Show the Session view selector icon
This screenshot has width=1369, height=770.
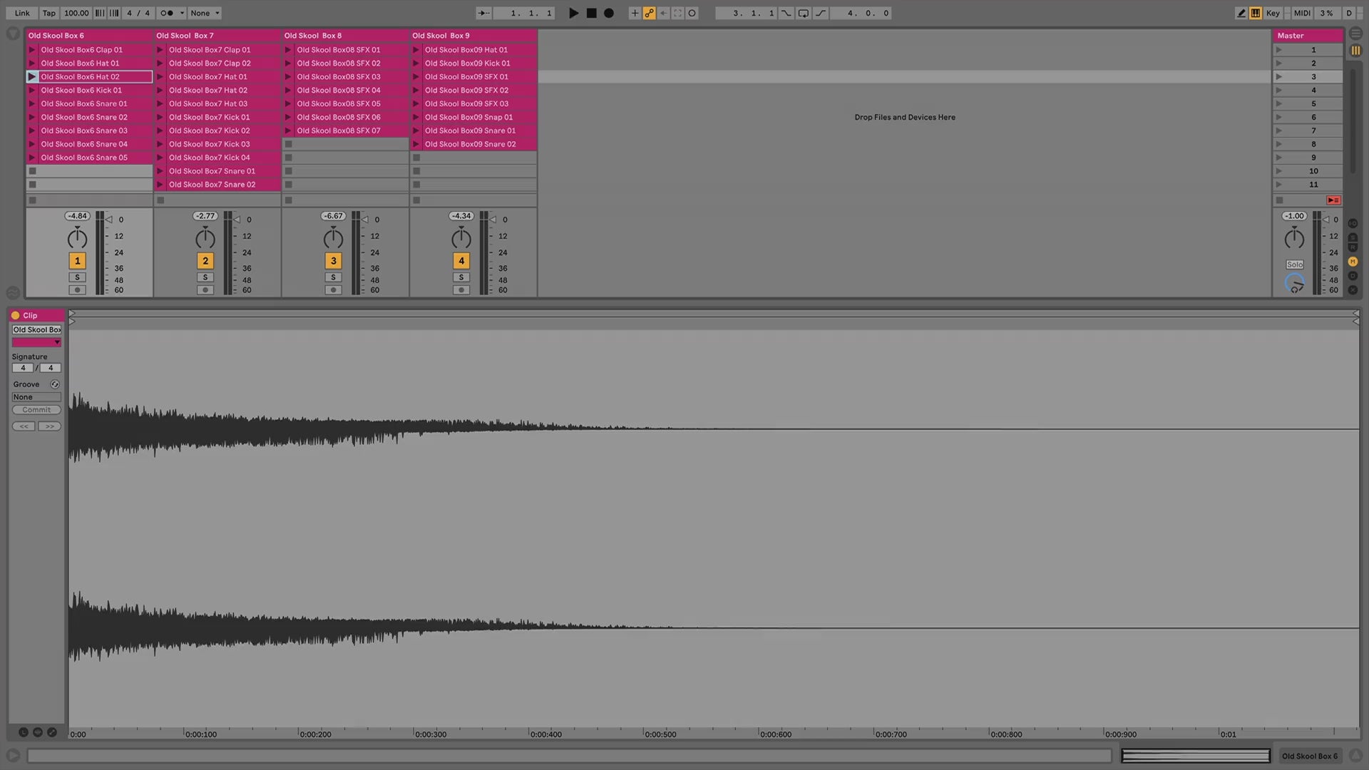point(1355,51)
